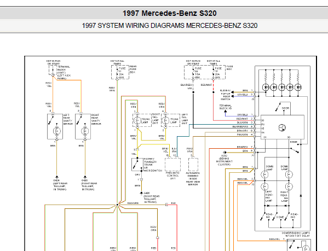Select the lamp symbol in left vanity mirror
This screenshot has height=251, width=328.
tap(57, 131)
